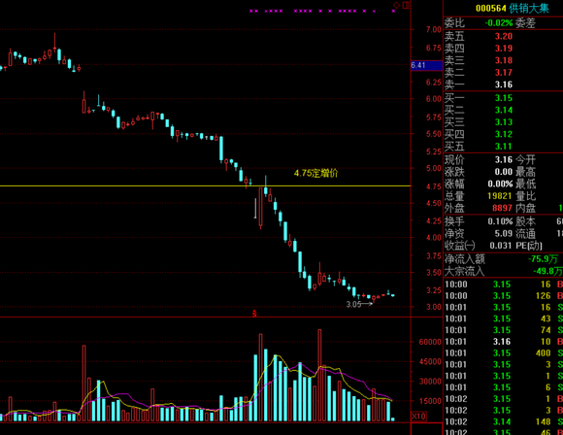The image size is (563, 435).
Task: Click the red $ marker below the candles
Action: click(x=254, y=313)
